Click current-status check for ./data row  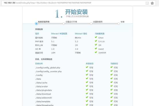click(x=112, y=78)
